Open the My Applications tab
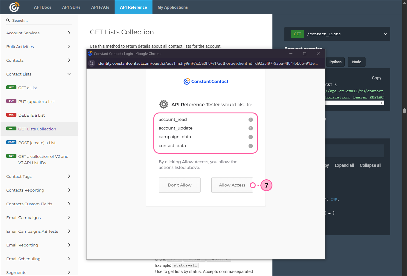Viewport: 407px width, 276px height. tap(173, 7)
